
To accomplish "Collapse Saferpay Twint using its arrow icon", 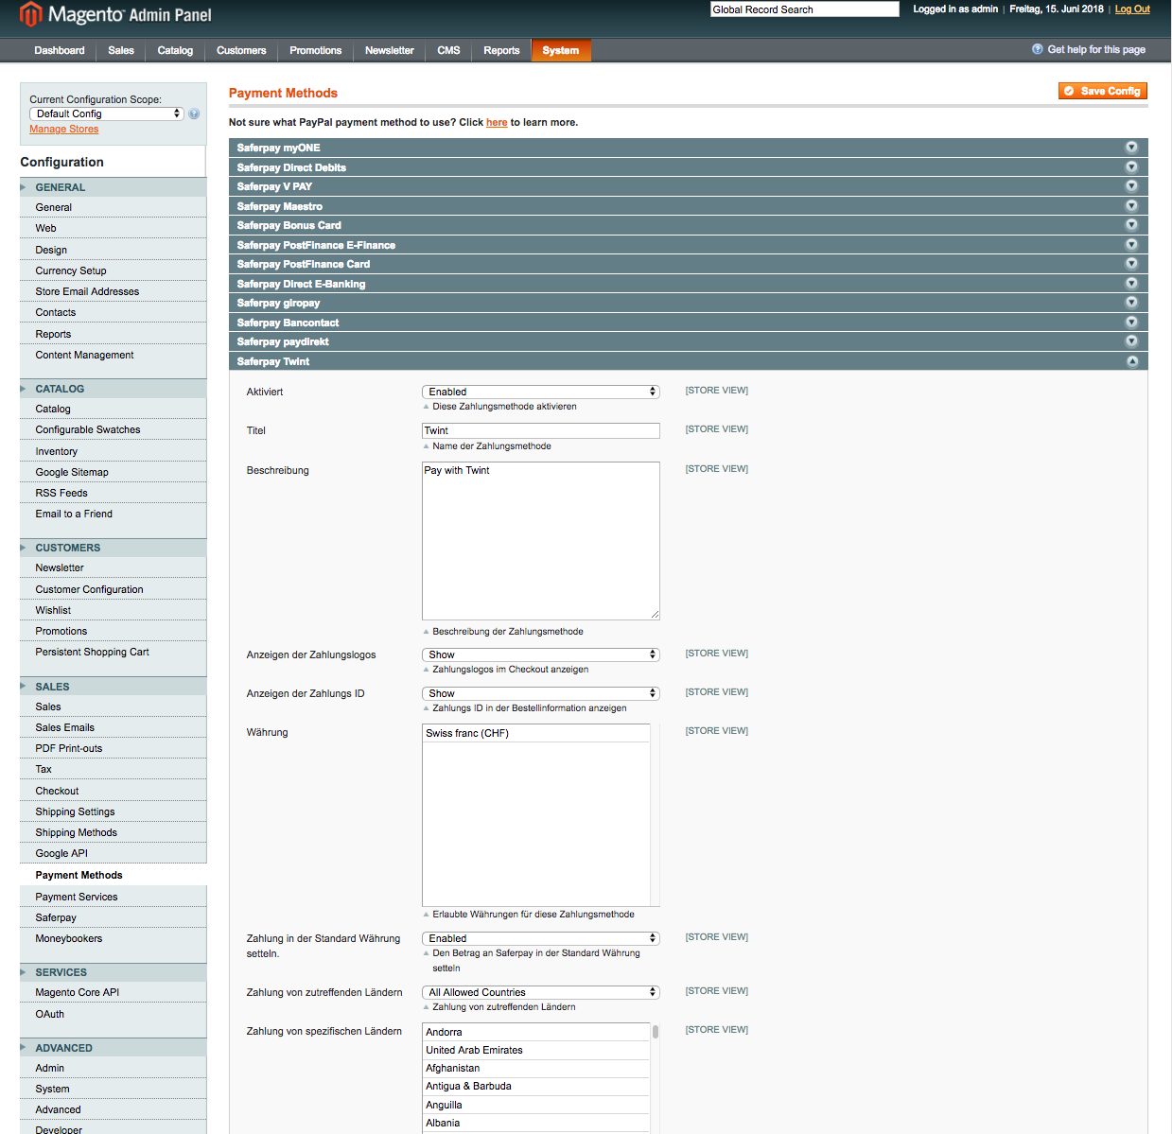I will pyautogui.click(x=1130, y=361).
